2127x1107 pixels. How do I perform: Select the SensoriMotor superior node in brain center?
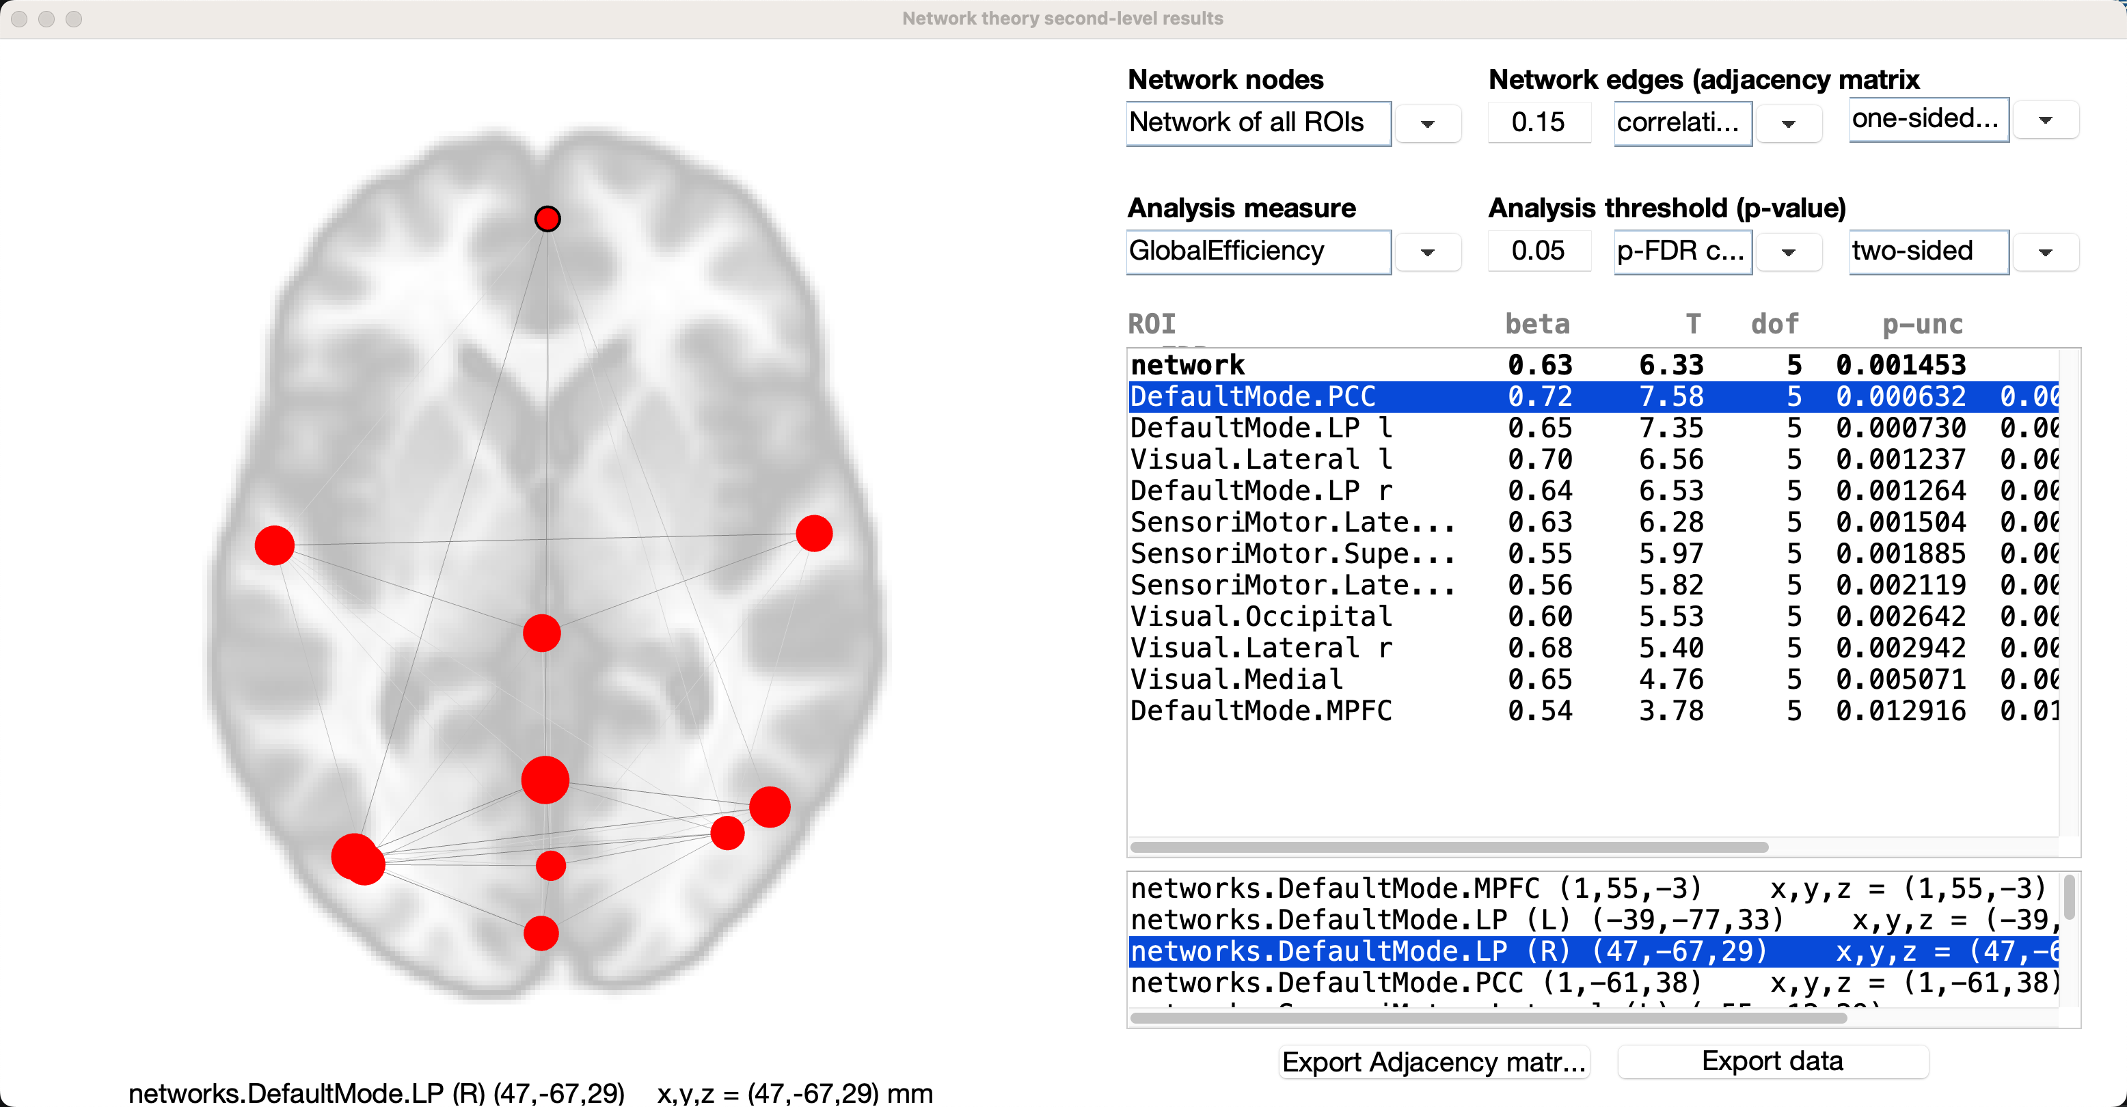(x=541, y=633)
